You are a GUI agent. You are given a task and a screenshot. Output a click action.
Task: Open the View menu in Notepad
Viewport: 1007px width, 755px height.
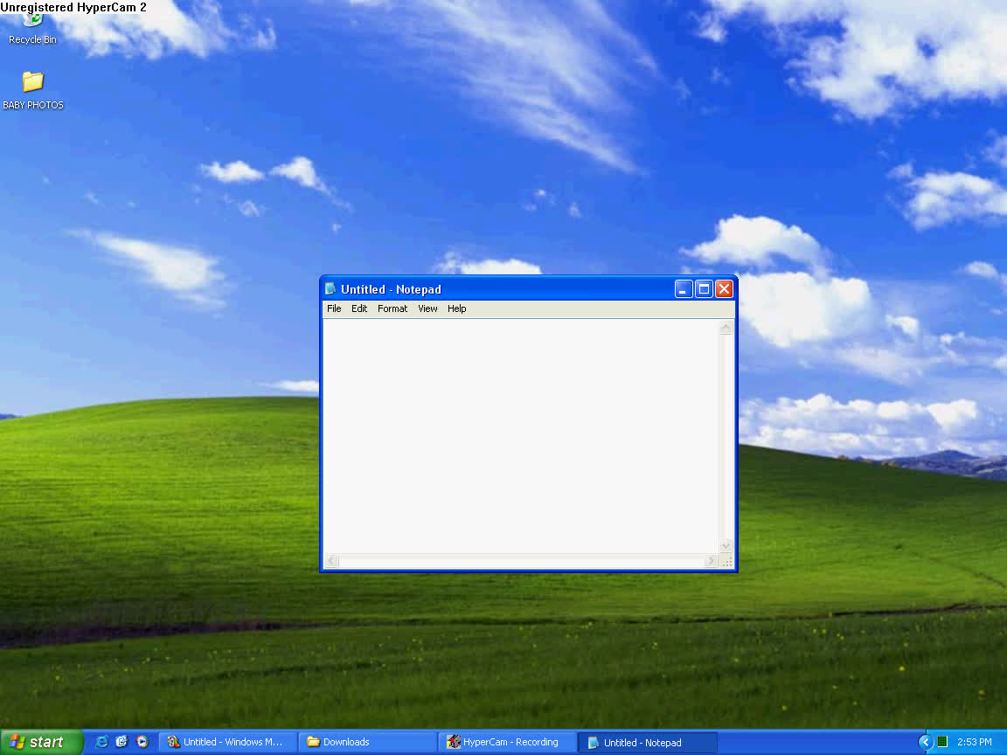pyautogui.click(x=427, y=308)
